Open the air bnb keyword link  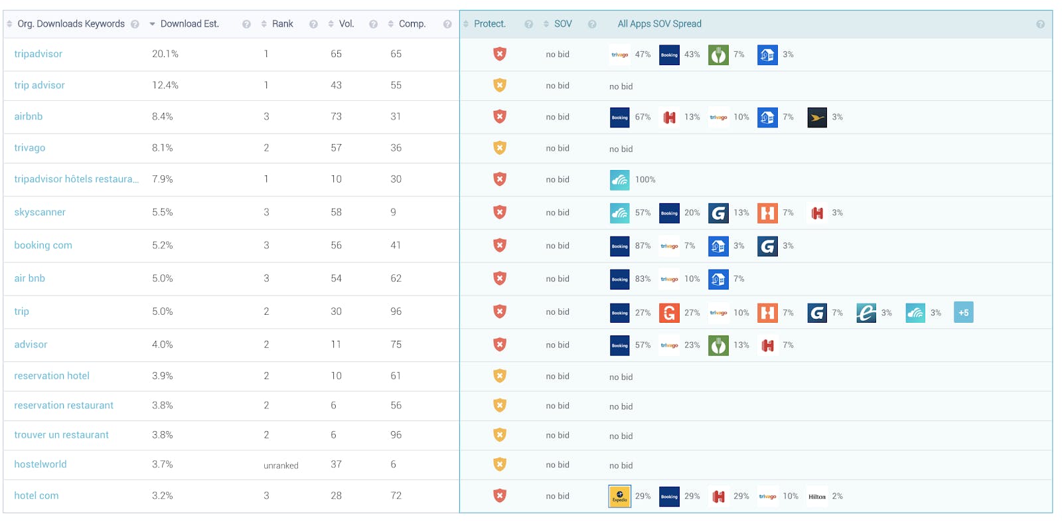pyautogui.click(x=30, y=278)
